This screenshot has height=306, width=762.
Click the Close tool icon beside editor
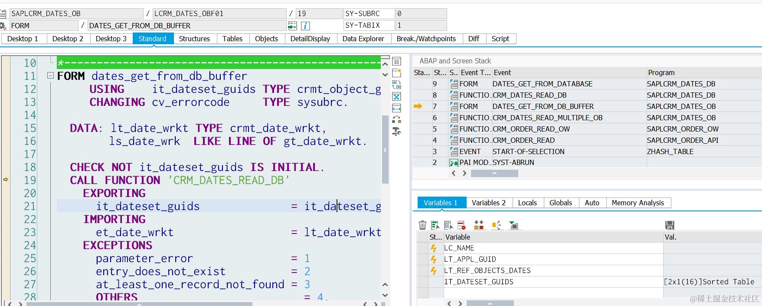pyautogui.click(x=396, y=62)
